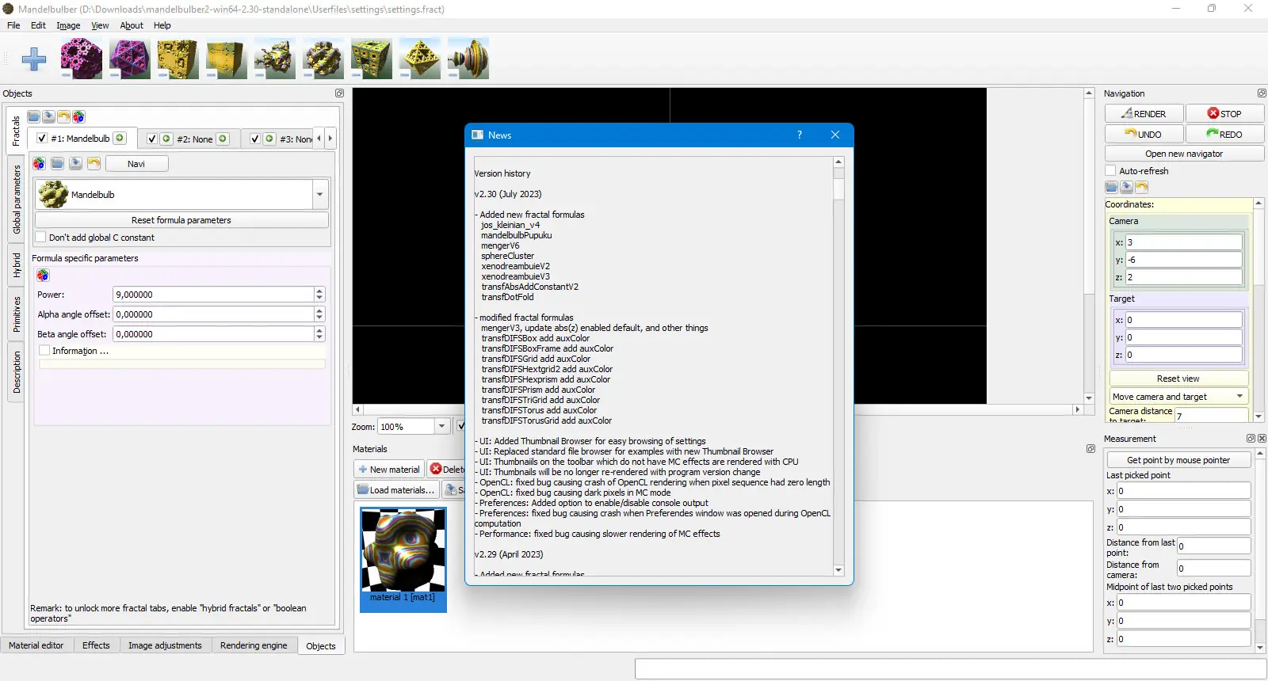1268x681 pixels.
Task: Click the Reset view button
Action: tap(1178, 379)
